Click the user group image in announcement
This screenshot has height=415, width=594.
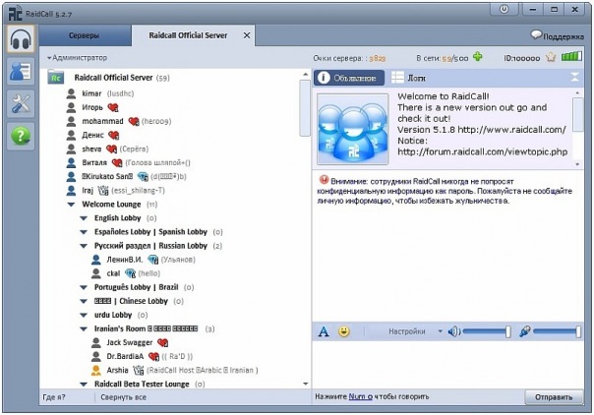pos(353,129)
